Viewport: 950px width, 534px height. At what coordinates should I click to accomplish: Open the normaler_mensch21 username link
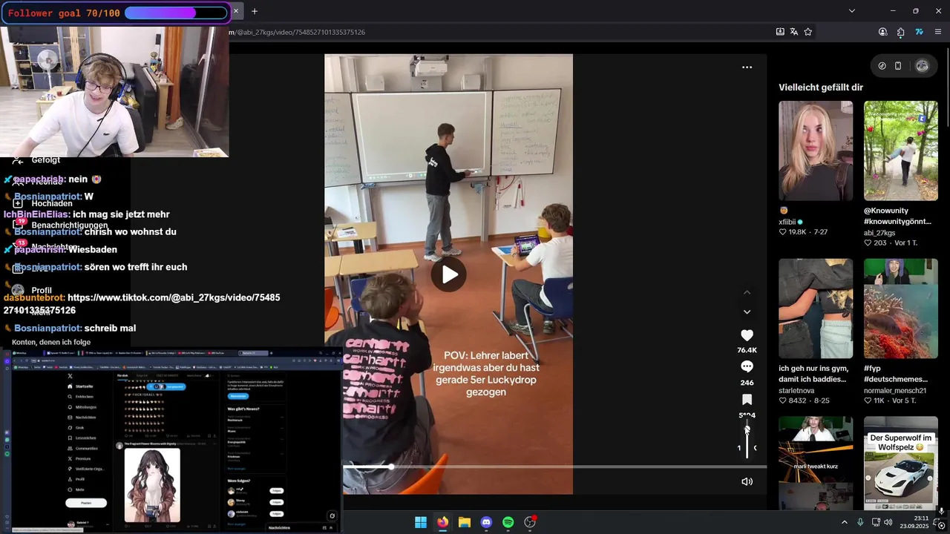[x=895, y=390]
